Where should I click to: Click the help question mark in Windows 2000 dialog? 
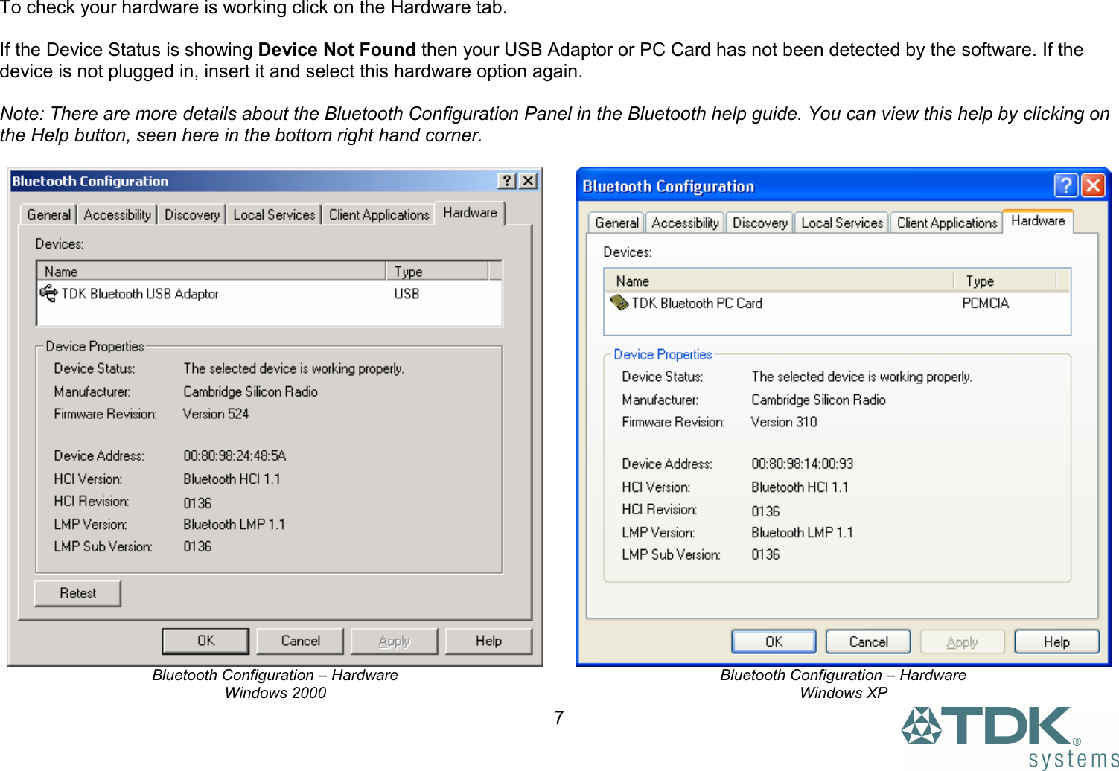click(x=507, y=181)
